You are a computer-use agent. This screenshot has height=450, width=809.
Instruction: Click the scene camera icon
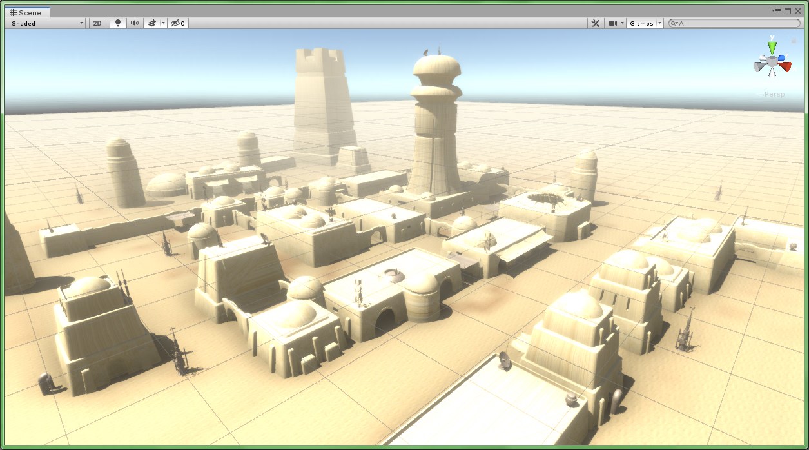click(613, 23)
